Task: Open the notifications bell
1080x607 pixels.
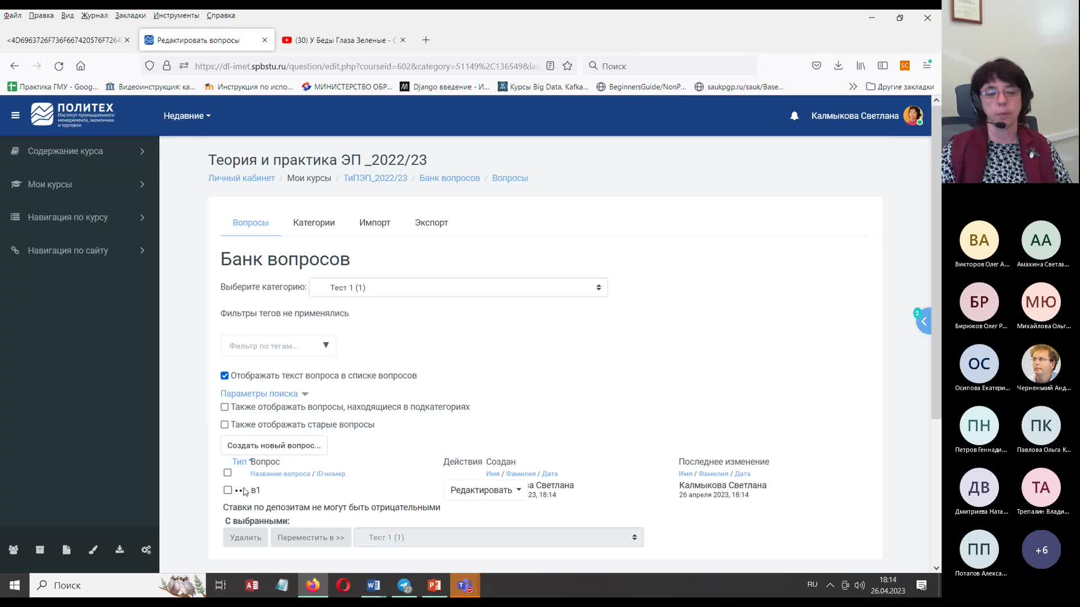Action: point(794,116)
